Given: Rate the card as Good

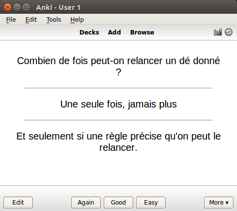Looking at the screenshot, I should tap(118, 203).
